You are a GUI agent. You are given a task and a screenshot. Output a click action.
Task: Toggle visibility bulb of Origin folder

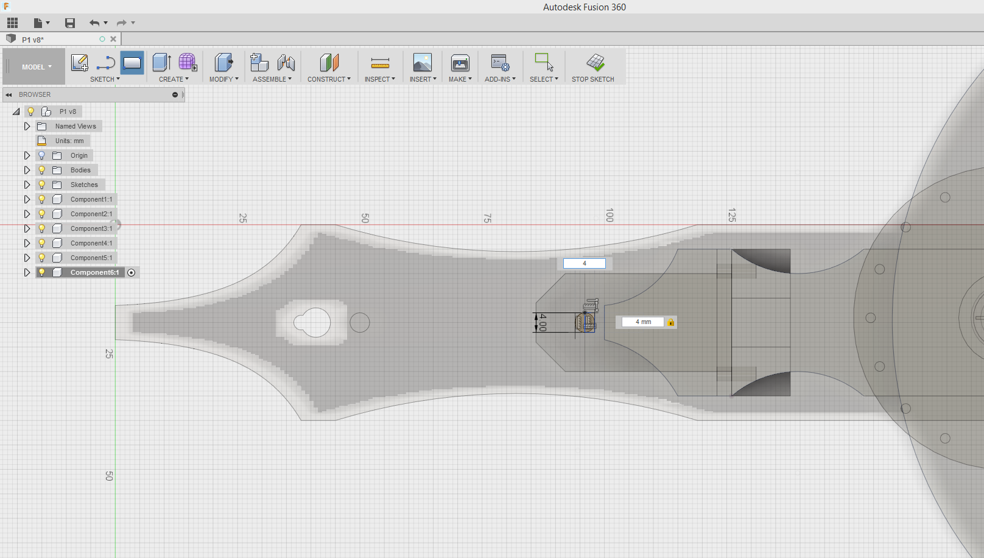[41, 155]
